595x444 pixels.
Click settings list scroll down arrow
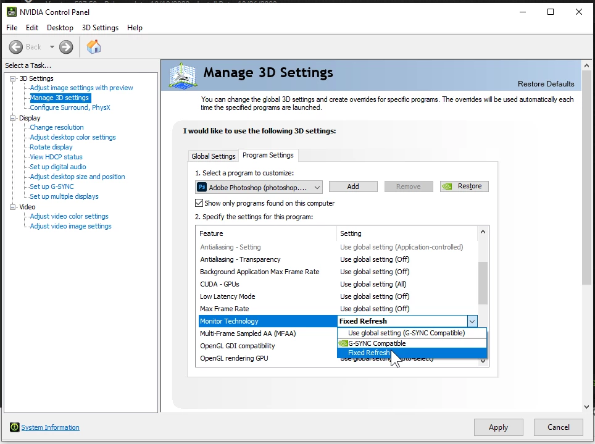(483, 361)
